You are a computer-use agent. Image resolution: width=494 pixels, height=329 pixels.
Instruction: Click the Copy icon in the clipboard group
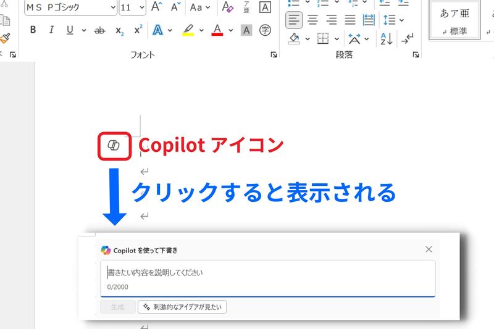click(5, 20)
